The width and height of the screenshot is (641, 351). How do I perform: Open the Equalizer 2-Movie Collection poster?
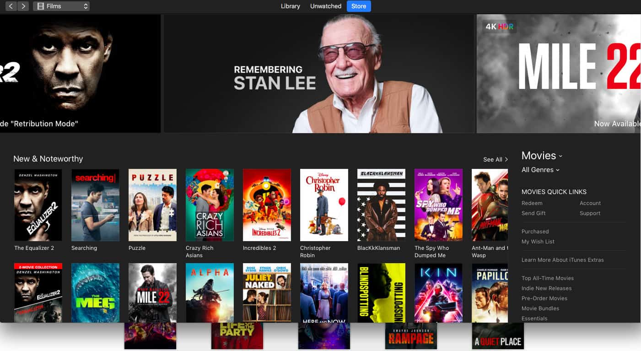point(38,293)
